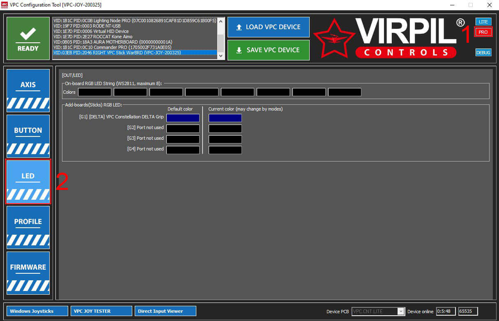The image size is (499, 321).
Task: Select AURA MOTHERBOARD device entry
Action: point(135,42)
